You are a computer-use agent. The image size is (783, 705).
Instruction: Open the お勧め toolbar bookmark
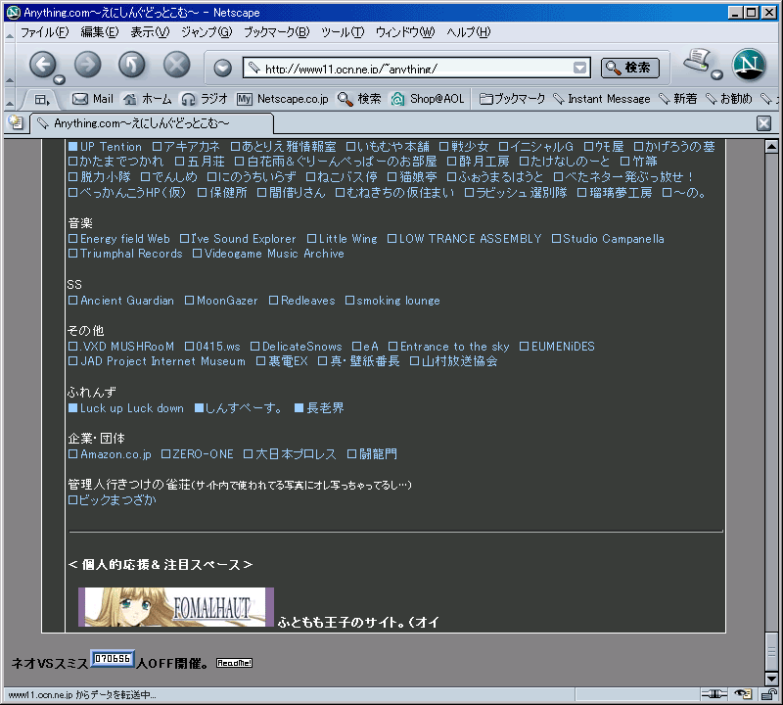729,99
